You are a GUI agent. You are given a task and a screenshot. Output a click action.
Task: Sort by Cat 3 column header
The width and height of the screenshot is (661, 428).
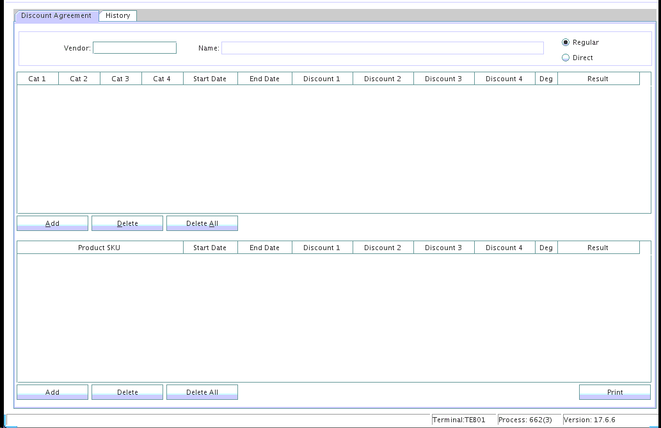[120, 79]
